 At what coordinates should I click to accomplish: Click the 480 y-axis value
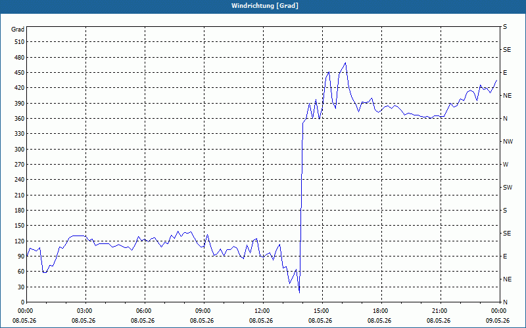click(20, 57)
